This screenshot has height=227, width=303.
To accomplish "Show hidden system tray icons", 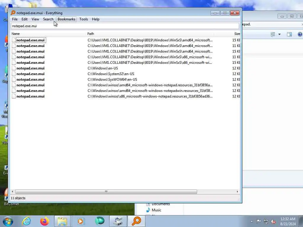I will 252,221.
